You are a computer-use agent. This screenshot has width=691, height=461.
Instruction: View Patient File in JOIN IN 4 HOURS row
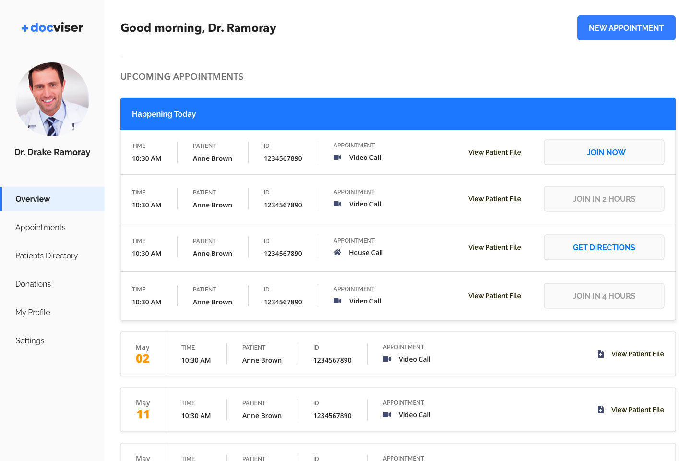click(495, 296)
